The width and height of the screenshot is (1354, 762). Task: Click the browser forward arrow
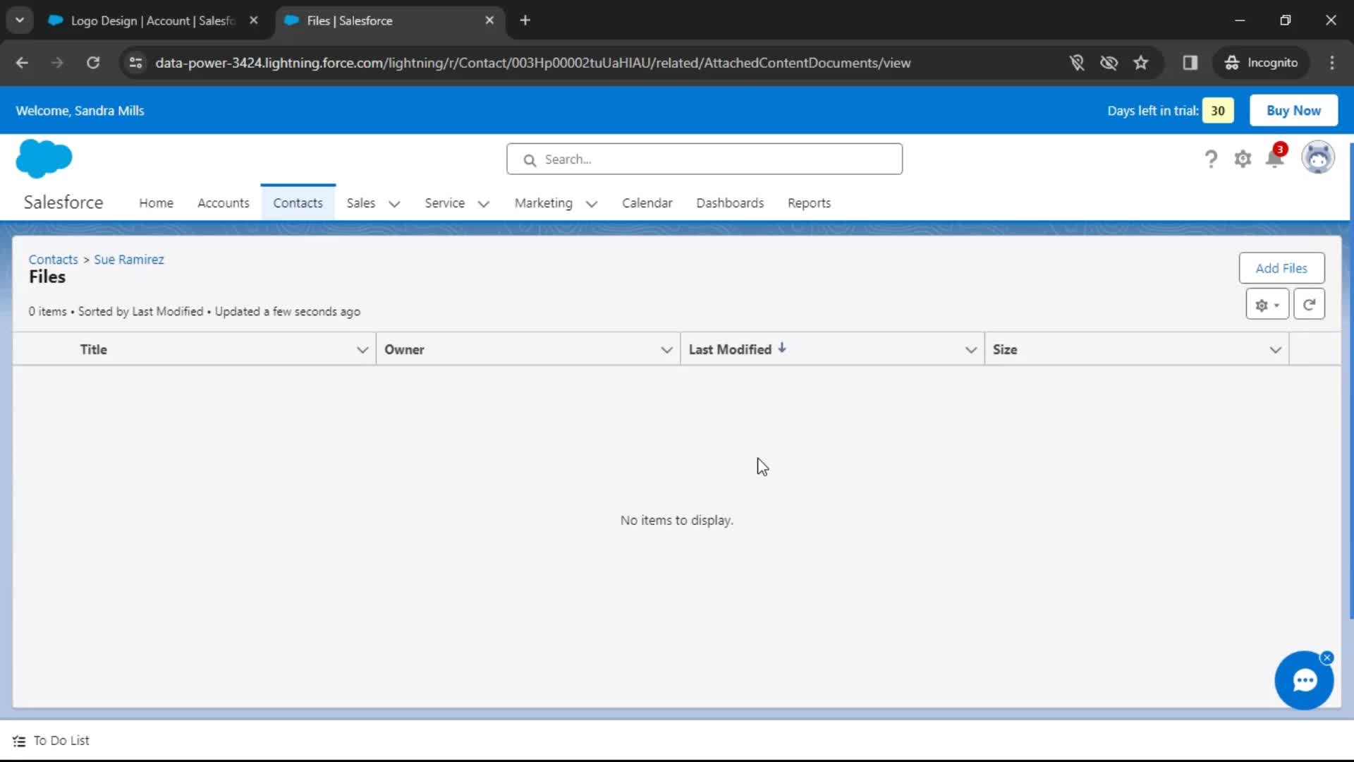[x=57, y=63]
